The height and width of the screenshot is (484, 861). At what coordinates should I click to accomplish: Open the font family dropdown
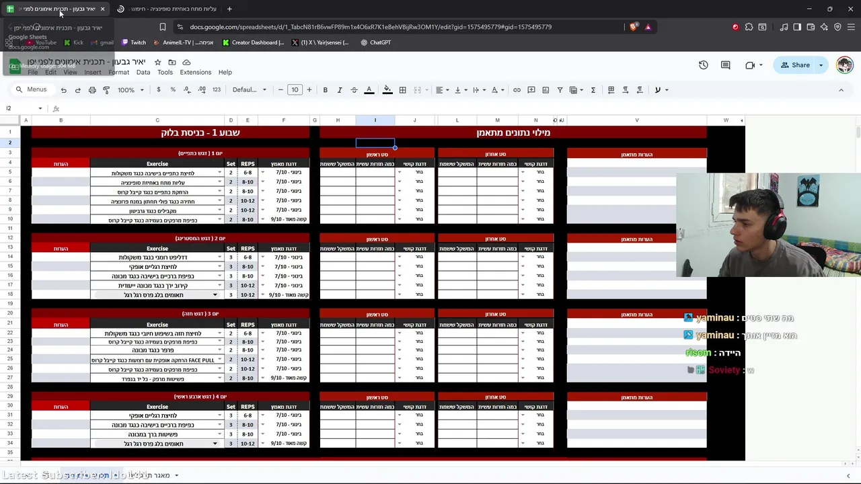[x=250, y=90]
